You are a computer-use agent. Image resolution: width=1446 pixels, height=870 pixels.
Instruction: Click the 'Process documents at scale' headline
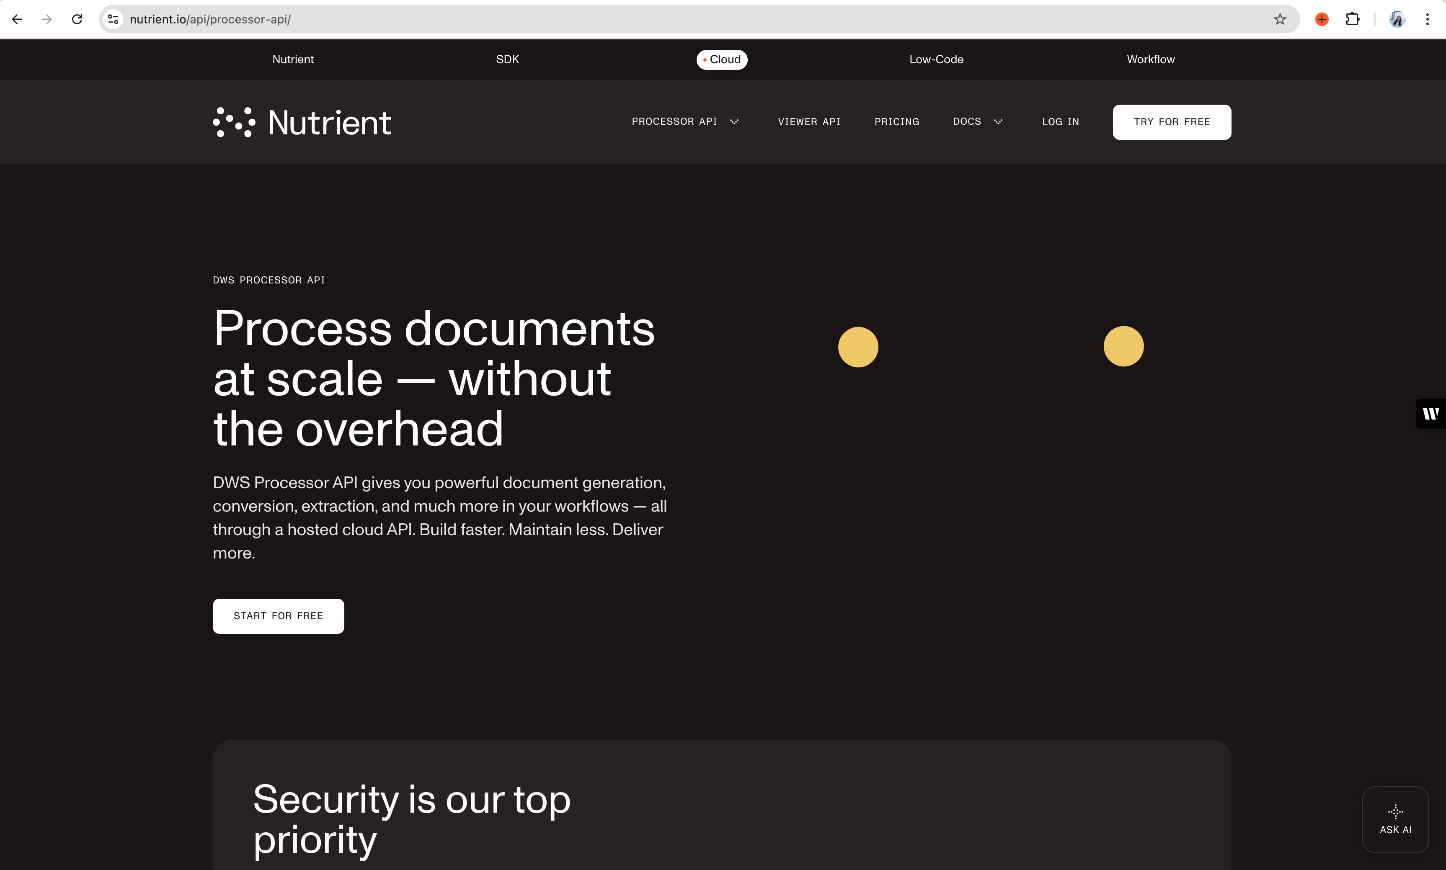(434, 378)
